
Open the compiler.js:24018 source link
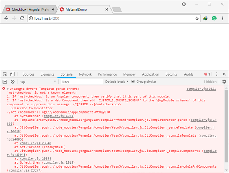click(x=206, y=127)
